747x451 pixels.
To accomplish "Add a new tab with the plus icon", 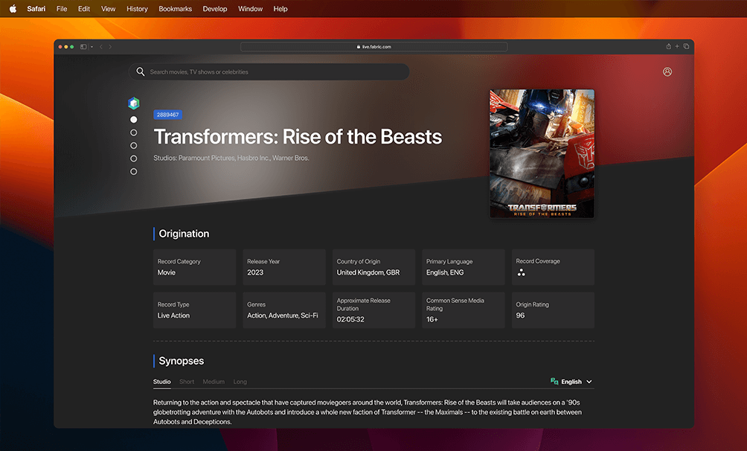I will pyautogui.click(x=677, y=46).
